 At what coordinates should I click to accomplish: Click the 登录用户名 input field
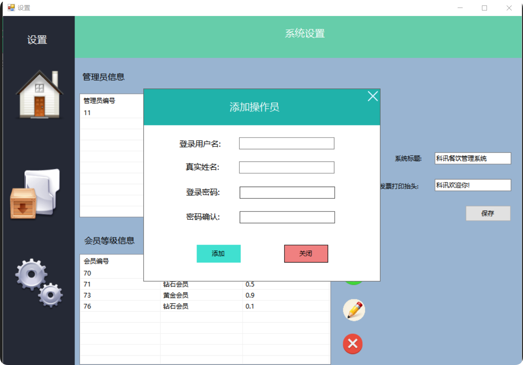tap(287, 143)
